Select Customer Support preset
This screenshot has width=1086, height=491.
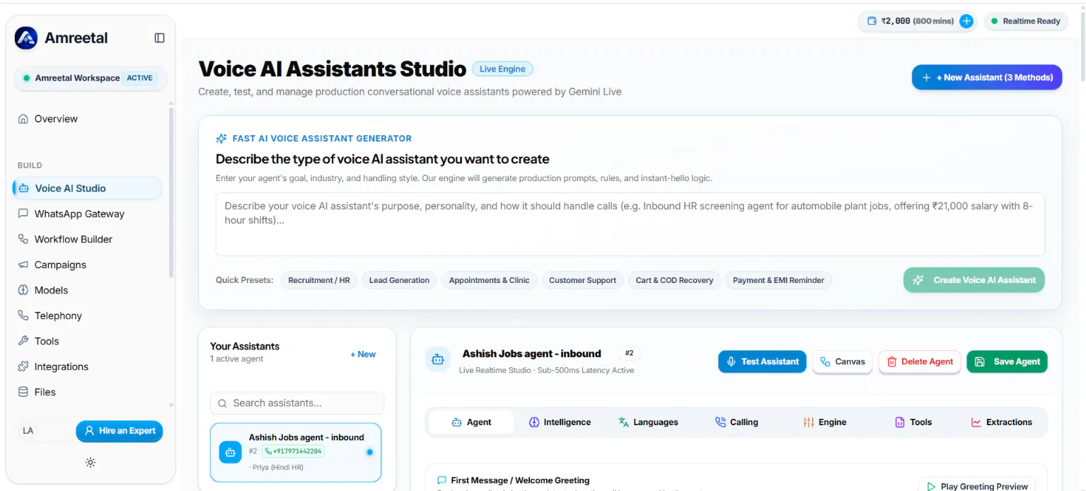pyautogui.click(x=582, y=280)
